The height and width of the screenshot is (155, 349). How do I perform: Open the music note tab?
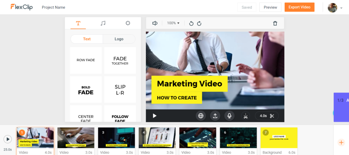103,23
